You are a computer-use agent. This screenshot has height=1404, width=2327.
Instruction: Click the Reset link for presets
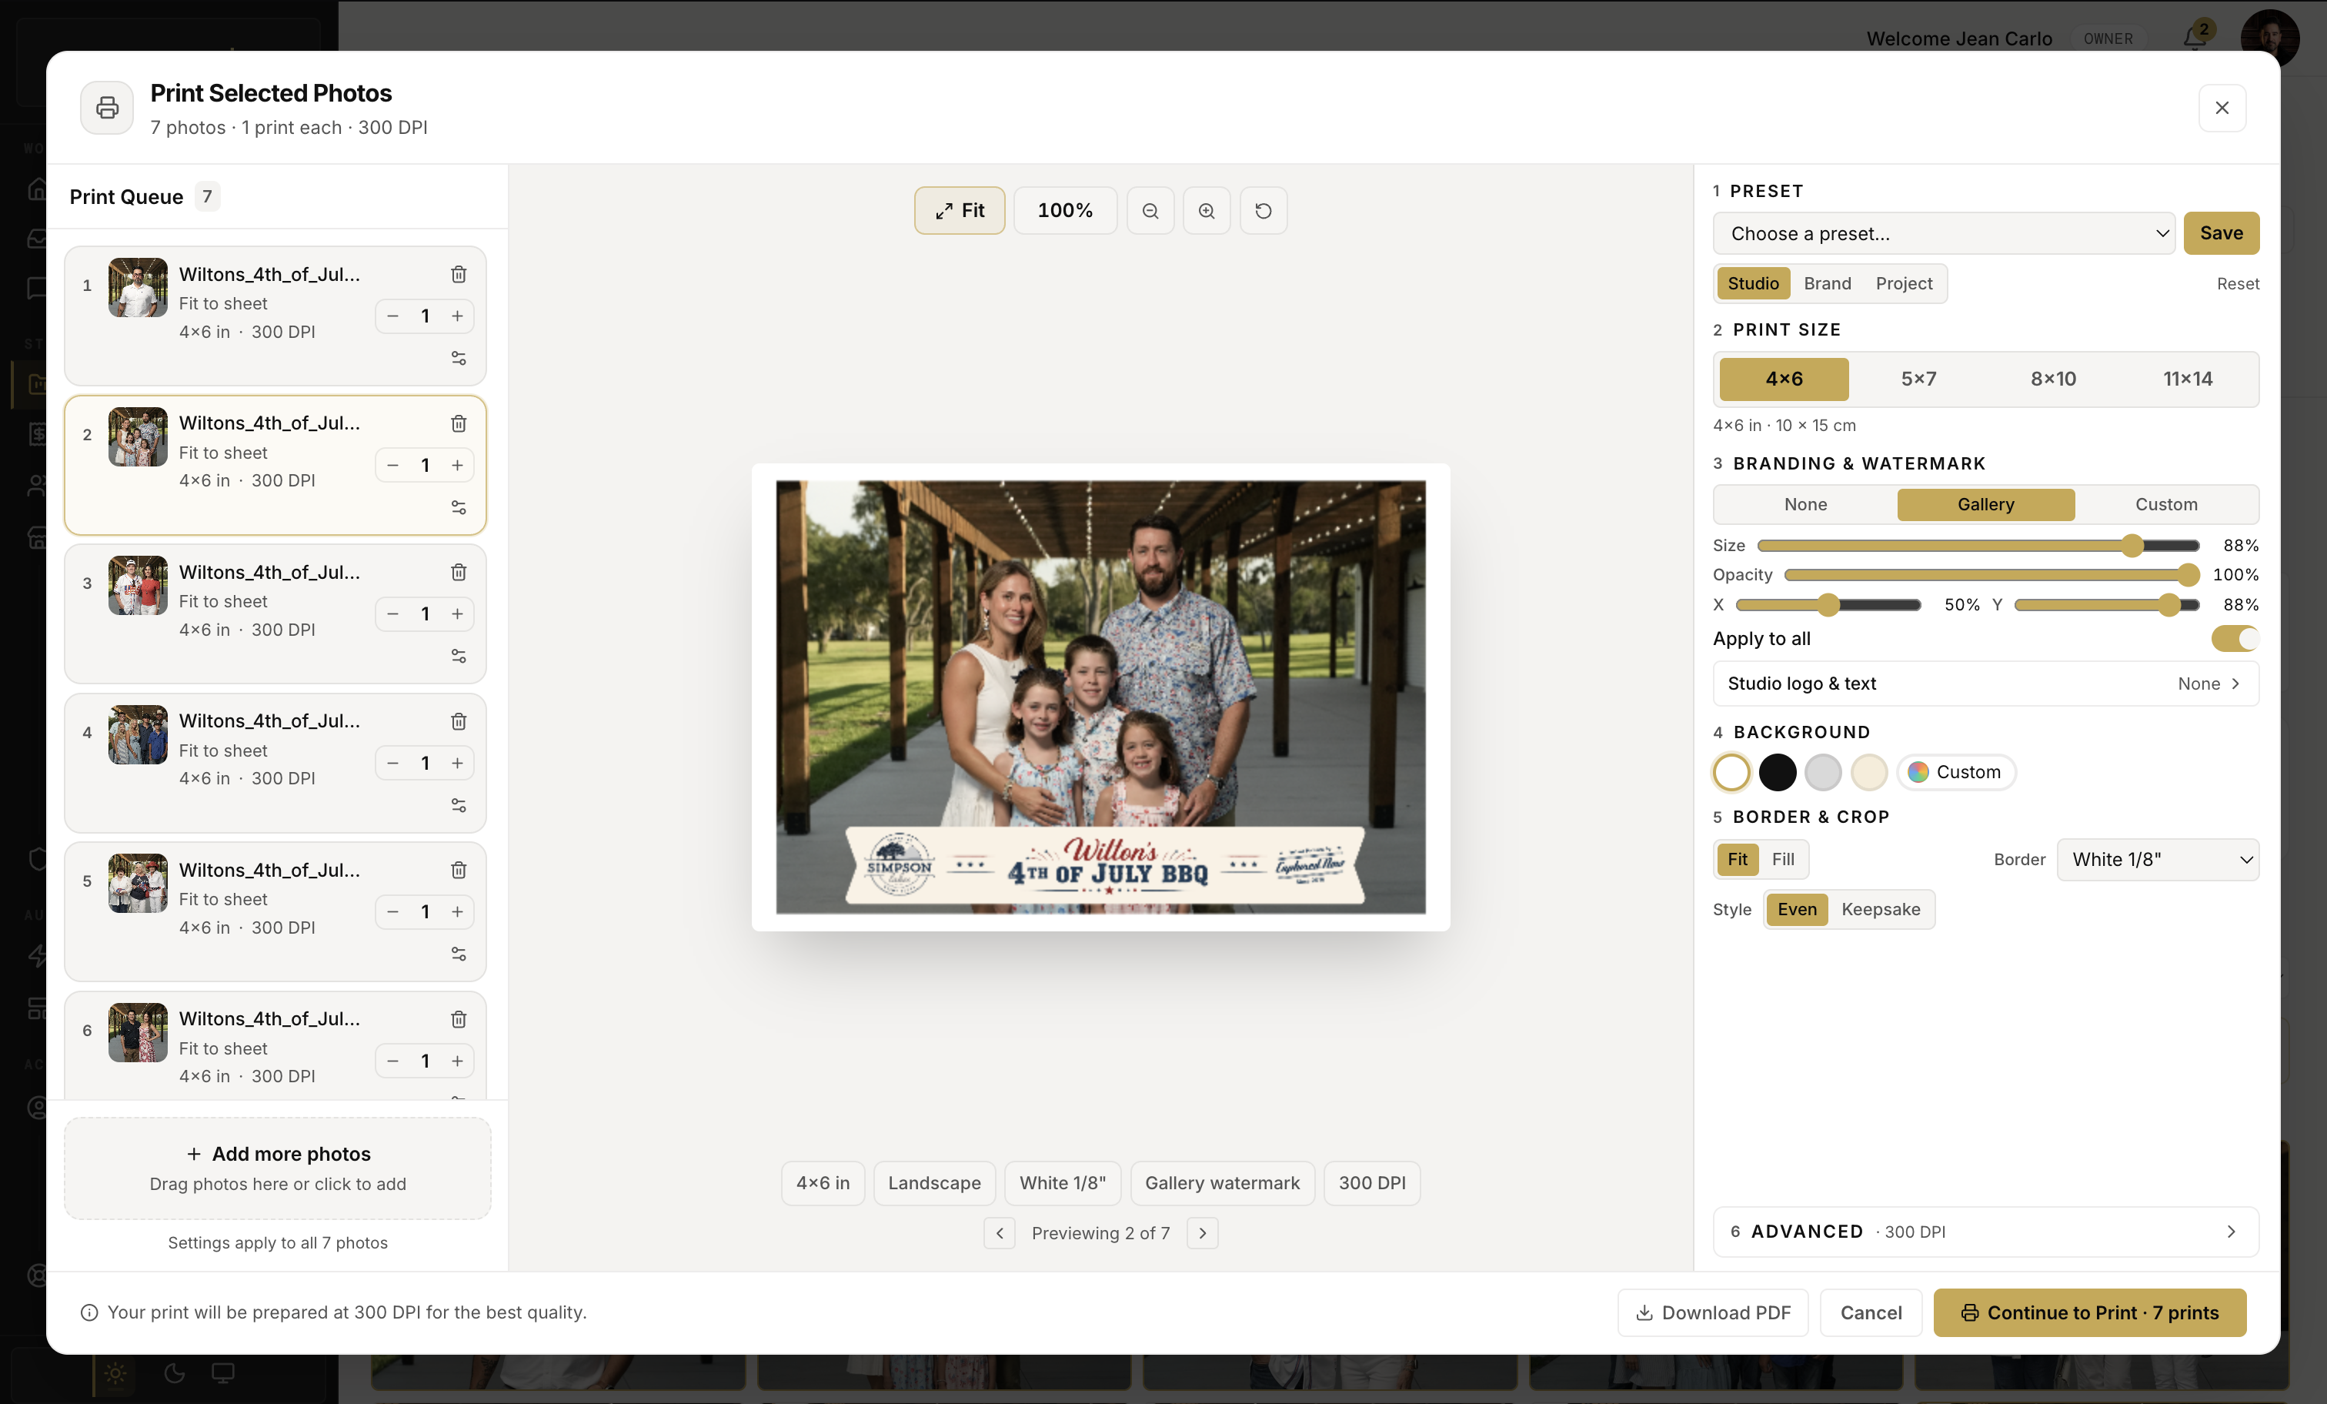coord(2239,283)
